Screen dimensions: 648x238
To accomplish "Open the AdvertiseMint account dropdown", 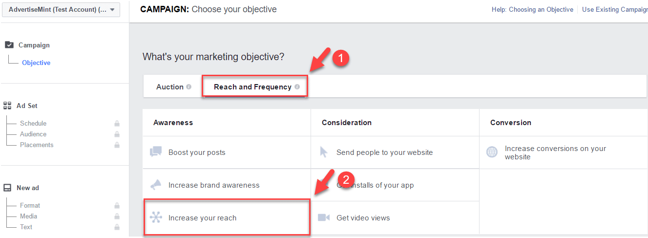I will [x=61, y=10].
